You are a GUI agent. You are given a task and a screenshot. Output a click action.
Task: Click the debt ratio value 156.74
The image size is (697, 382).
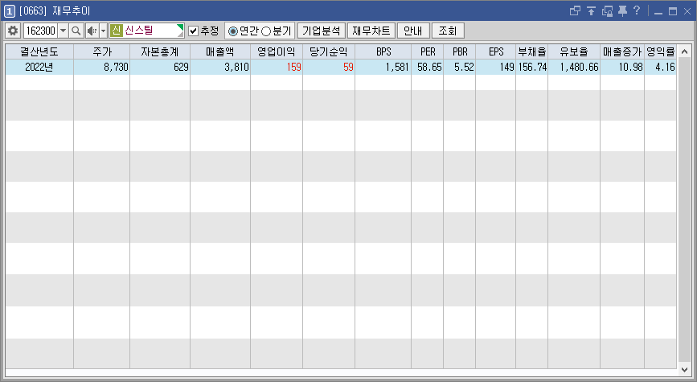tap(532, 67)
